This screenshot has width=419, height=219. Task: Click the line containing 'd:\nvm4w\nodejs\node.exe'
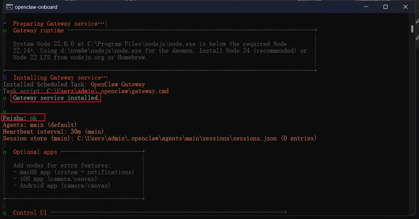click(x=160, y=51)
